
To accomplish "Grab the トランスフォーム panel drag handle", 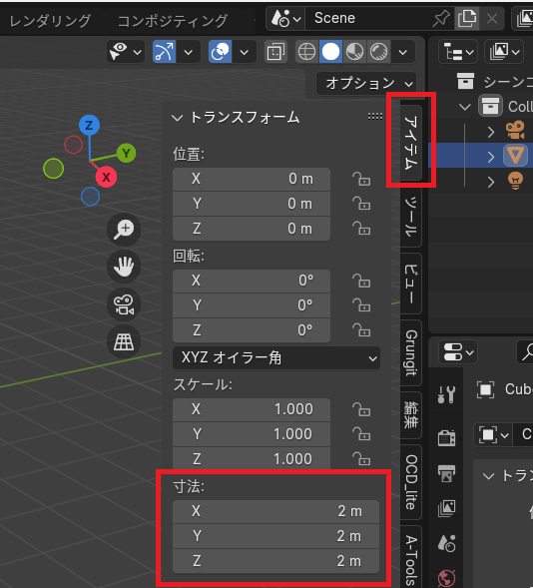I will click(x=375, y=117).
